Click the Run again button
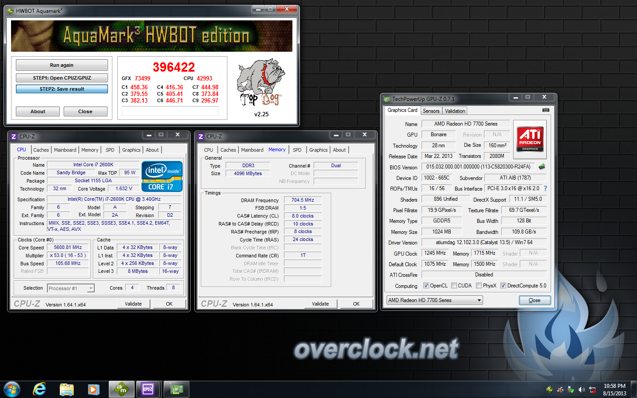This screenshot has height=398, width=637. click(62, 65)
